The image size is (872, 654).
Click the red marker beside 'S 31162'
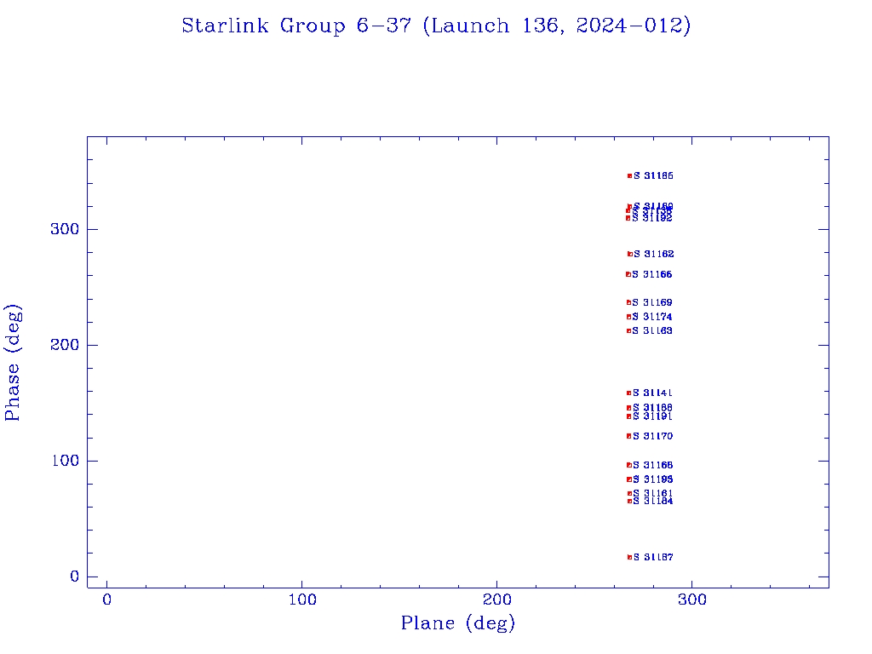pyautogui.click(x=630, y=254)
